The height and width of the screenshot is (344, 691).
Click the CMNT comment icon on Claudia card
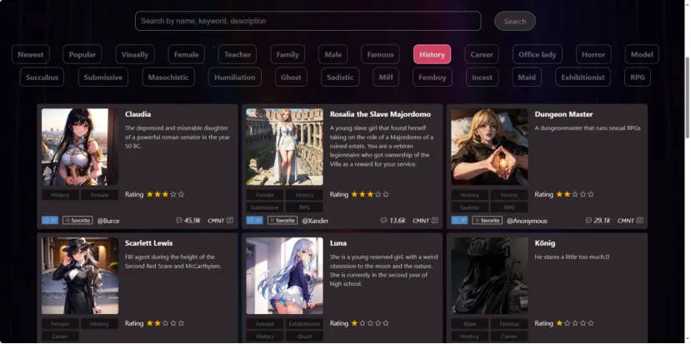[229, 220]
